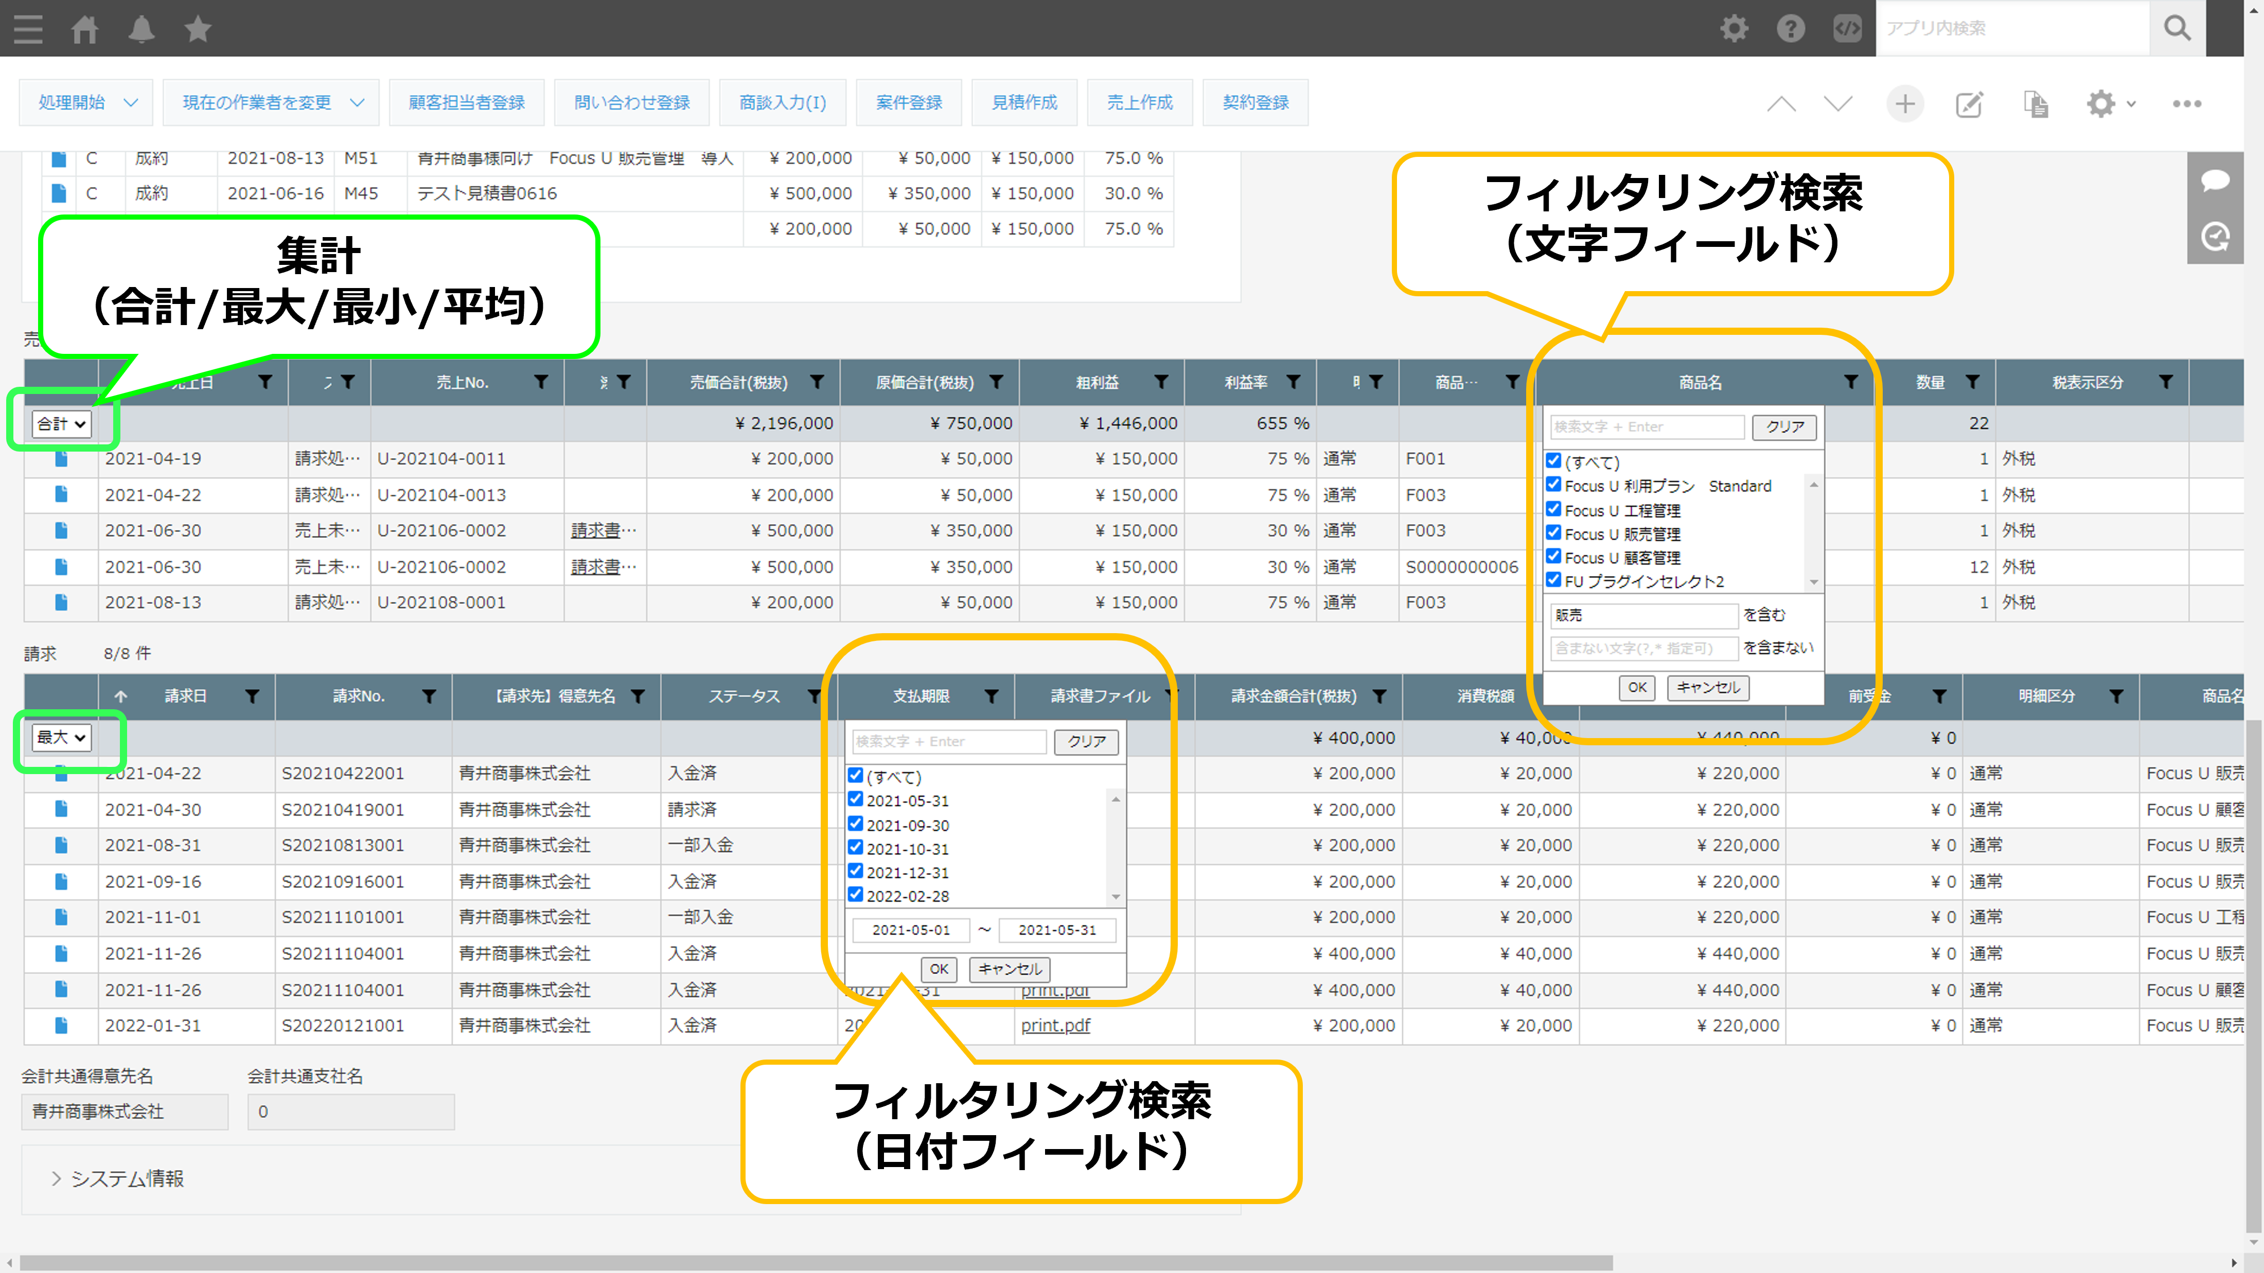Open the 処理開始 dropdown
Screen dimensions: 2264x1273
[86, 103]
